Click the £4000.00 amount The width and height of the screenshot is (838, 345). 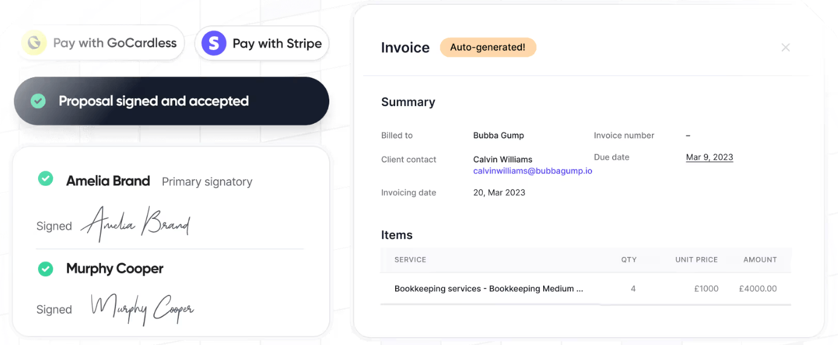coord(758,288)
